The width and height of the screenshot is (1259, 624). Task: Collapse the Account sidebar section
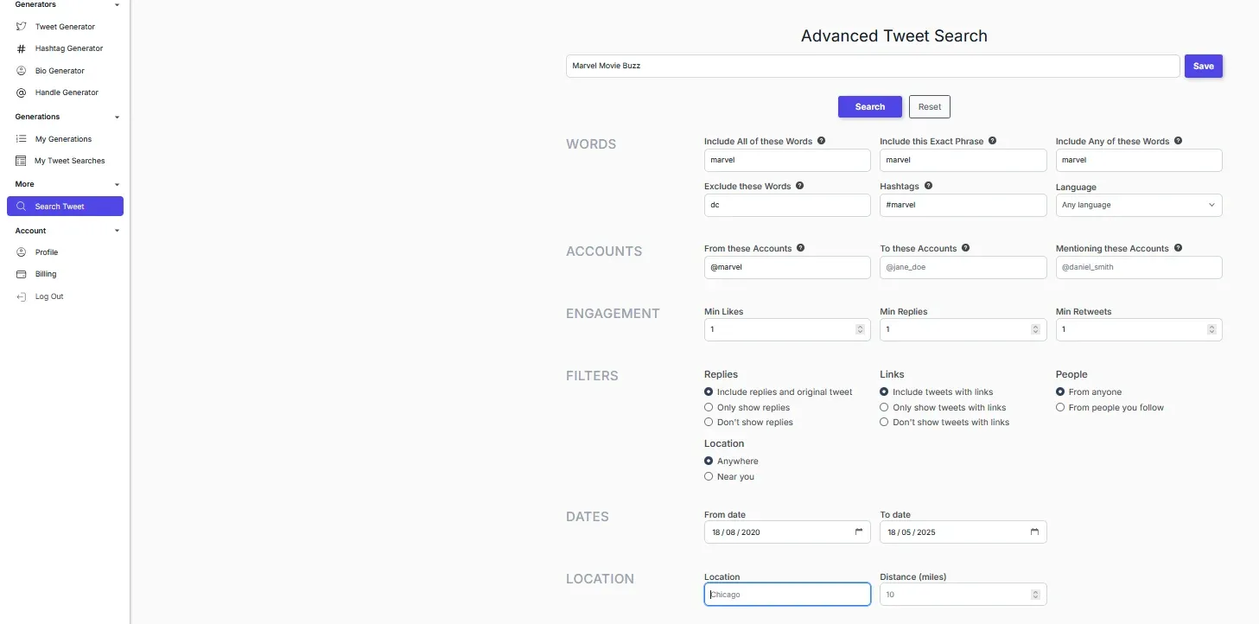pos(117,231)
